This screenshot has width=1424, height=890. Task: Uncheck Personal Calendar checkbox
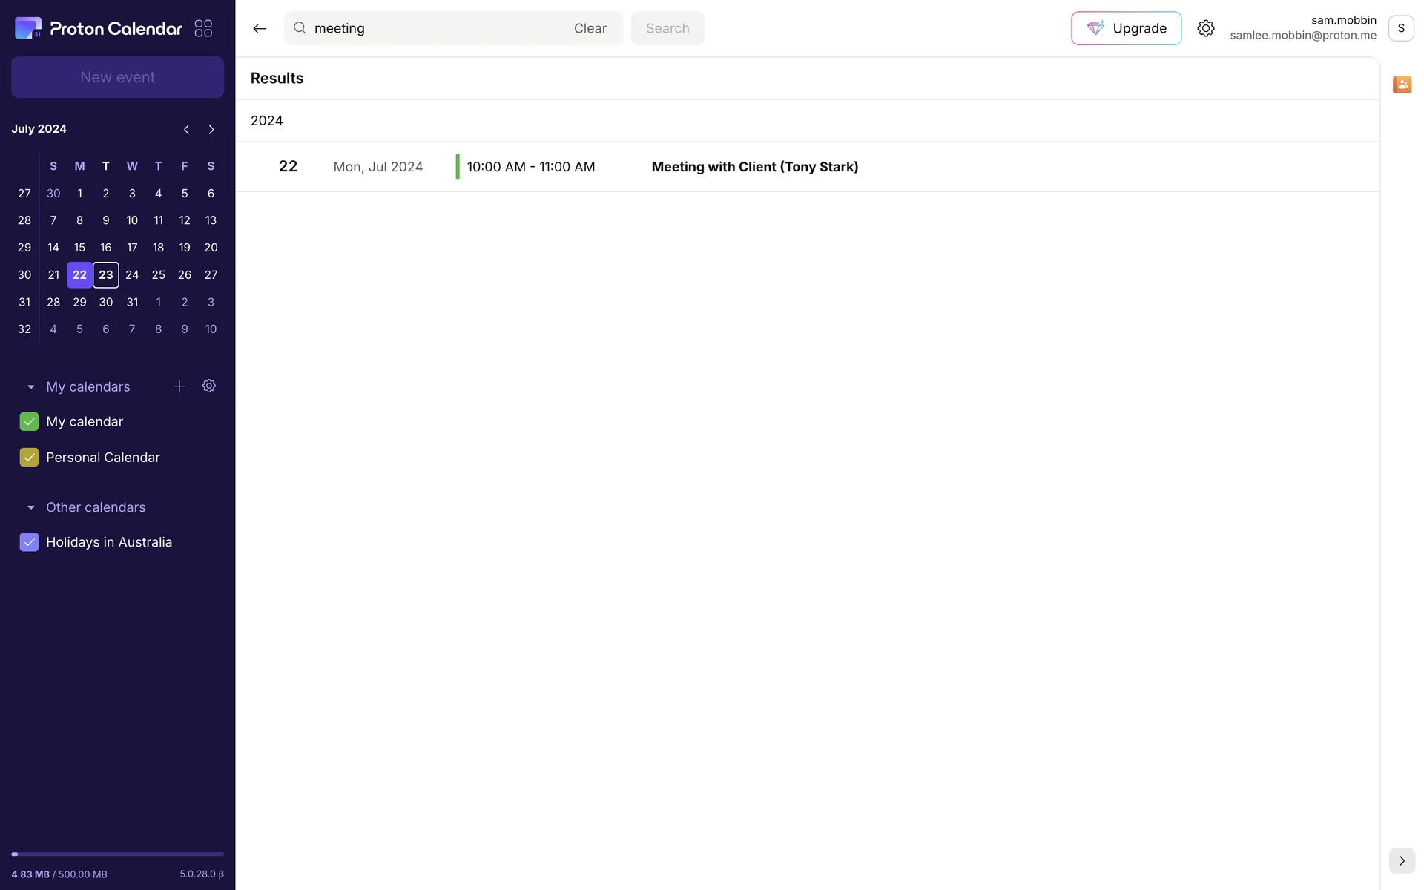pos(29,458)
